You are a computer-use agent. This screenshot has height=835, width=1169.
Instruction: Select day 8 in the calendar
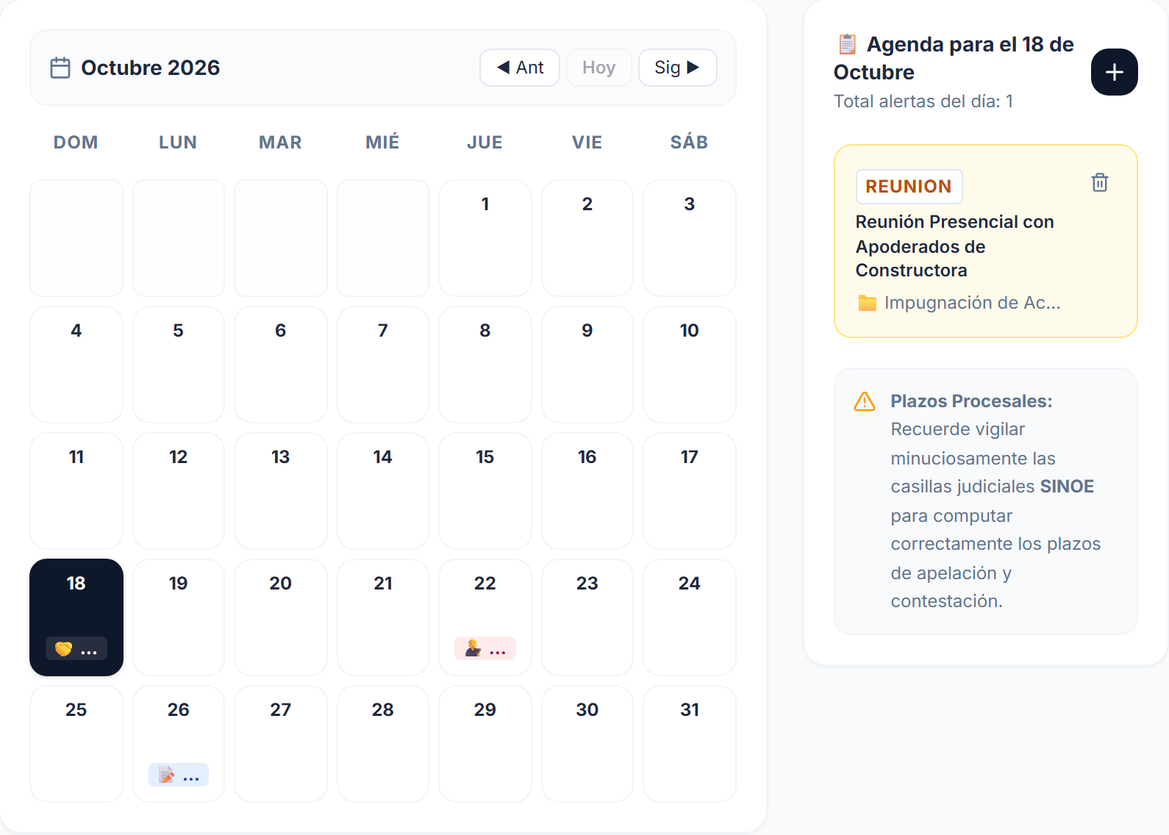485,365
